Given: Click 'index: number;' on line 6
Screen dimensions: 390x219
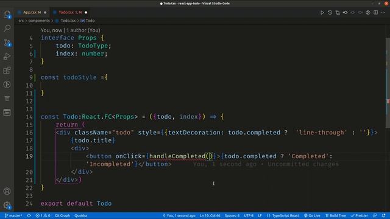Looking at the screenshot, I should point(82,54).
